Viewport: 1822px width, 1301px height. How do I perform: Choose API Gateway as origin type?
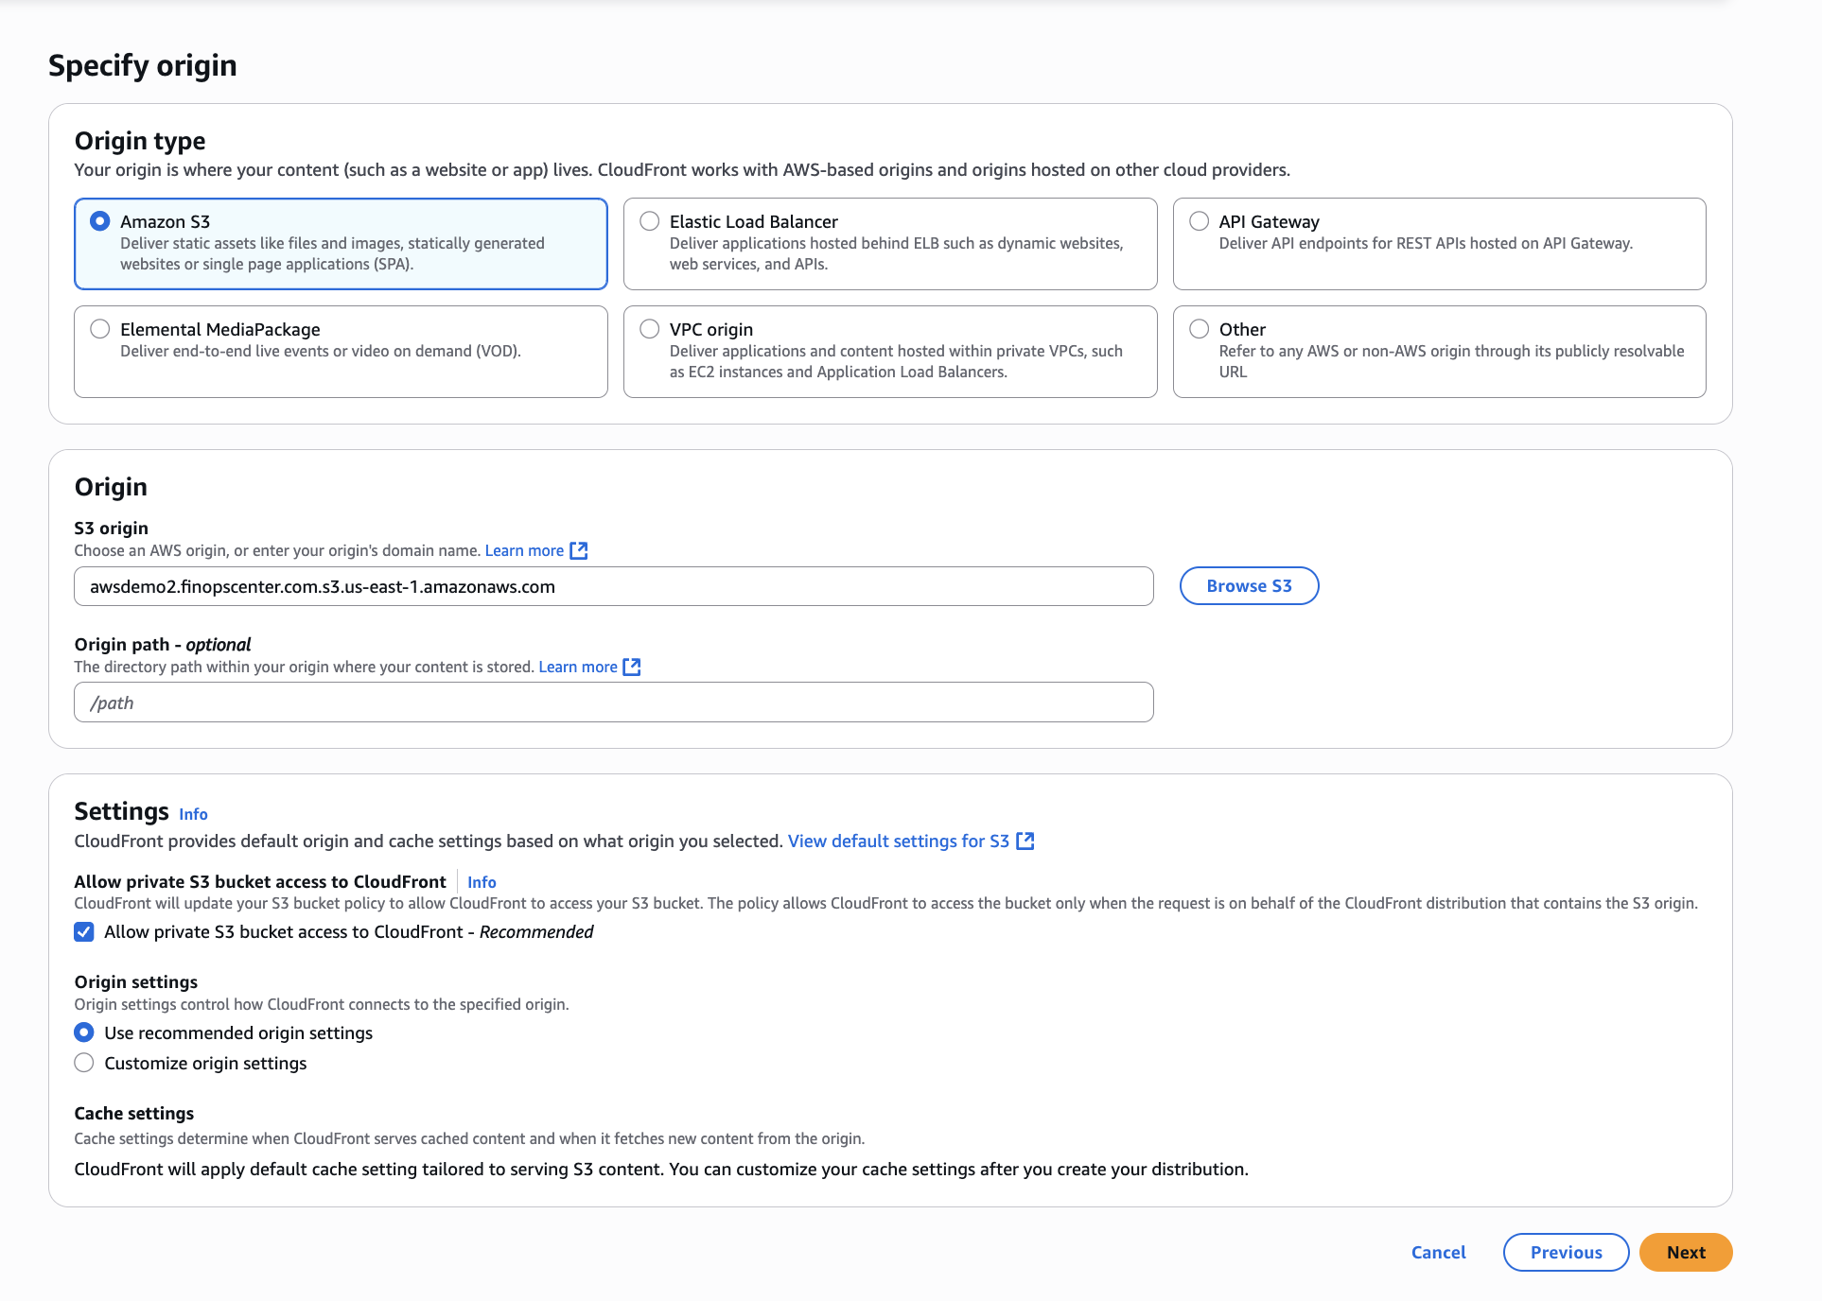point(1200,221)
